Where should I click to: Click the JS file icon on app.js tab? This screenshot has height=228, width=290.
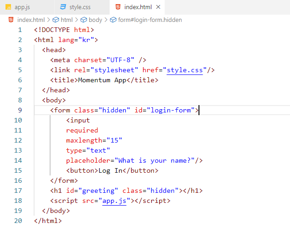8,7
